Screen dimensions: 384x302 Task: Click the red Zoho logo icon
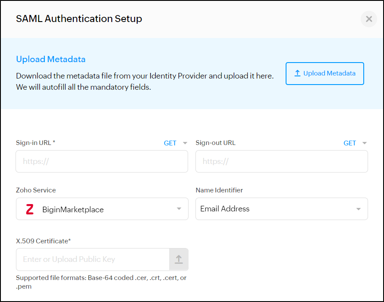[29, 209]
